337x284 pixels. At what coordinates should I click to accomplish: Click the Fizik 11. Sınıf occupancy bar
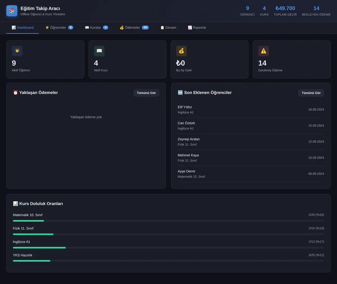(168, 234)
